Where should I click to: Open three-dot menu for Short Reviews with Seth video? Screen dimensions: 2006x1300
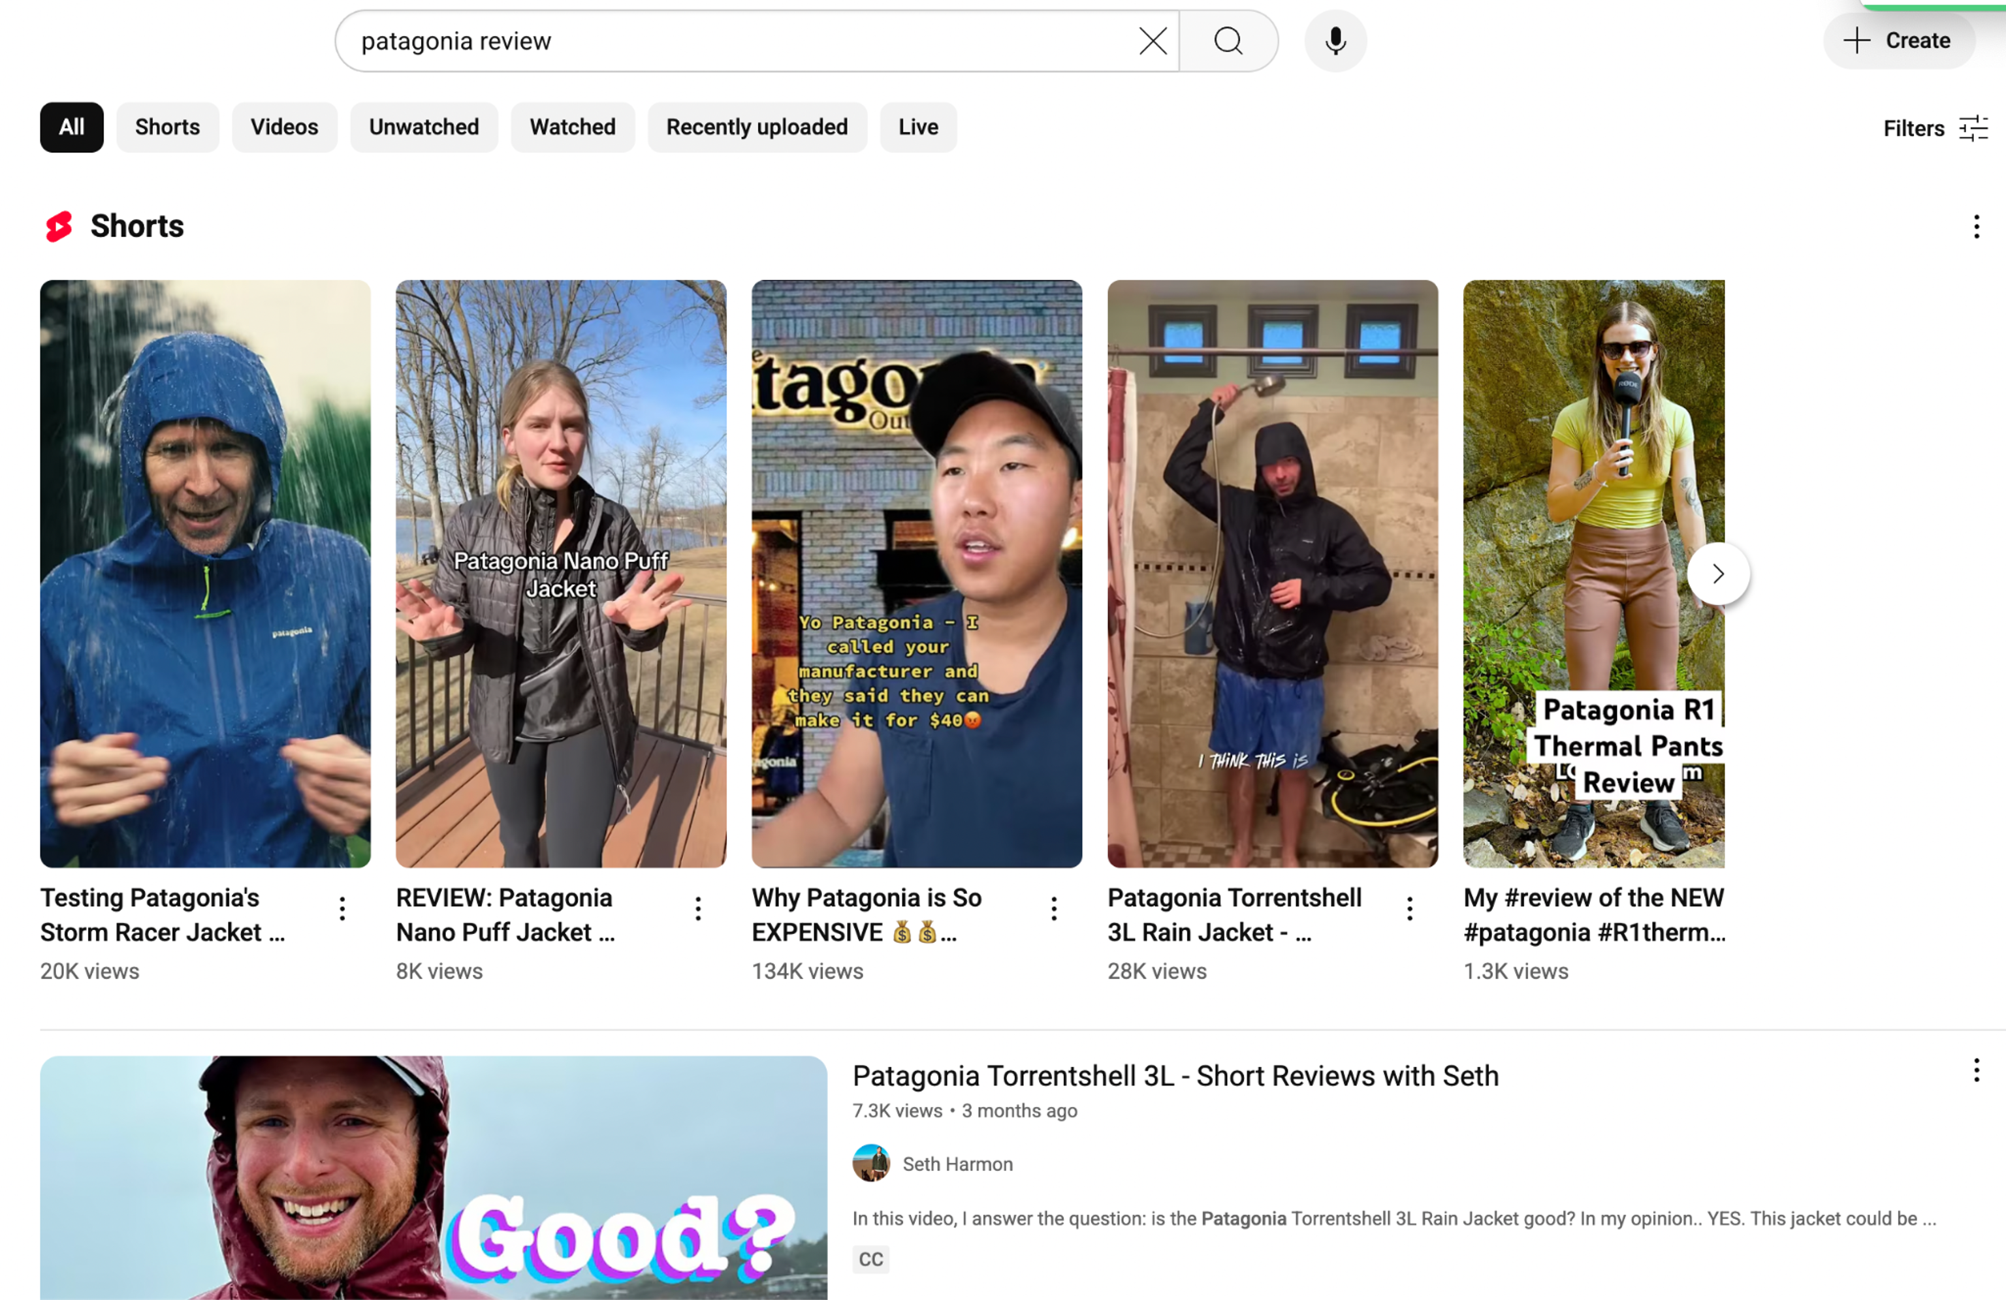(x=1976, y=1071)
